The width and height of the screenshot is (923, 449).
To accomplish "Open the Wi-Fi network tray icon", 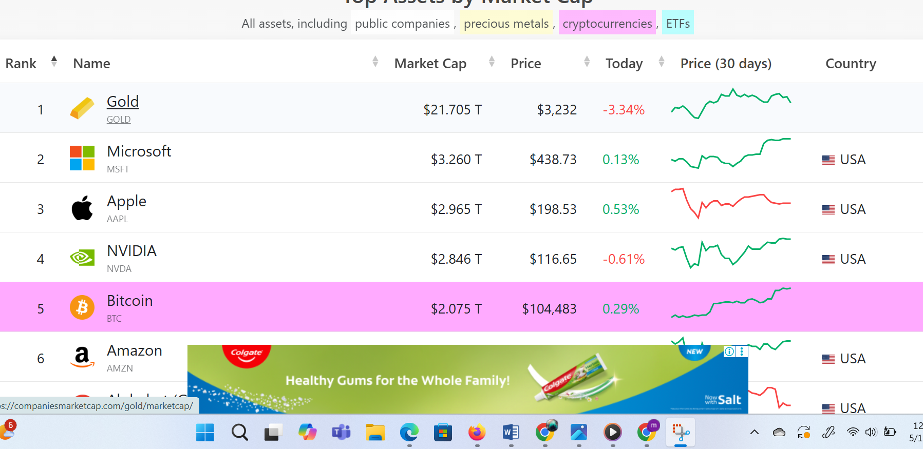I will coord(853,432).
